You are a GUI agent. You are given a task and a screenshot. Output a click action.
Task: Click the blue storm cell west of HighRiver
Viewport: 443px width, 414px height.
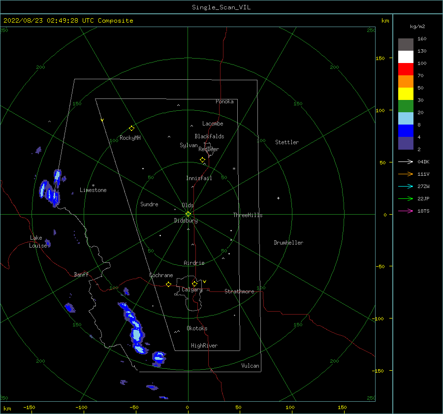point(159,358)
